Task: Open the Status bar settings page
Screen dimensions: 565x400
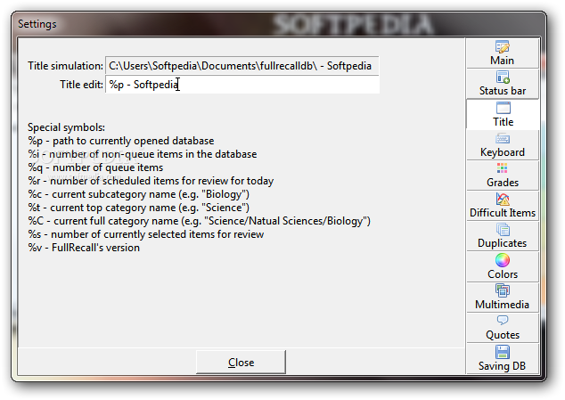Action: point(503,84)
